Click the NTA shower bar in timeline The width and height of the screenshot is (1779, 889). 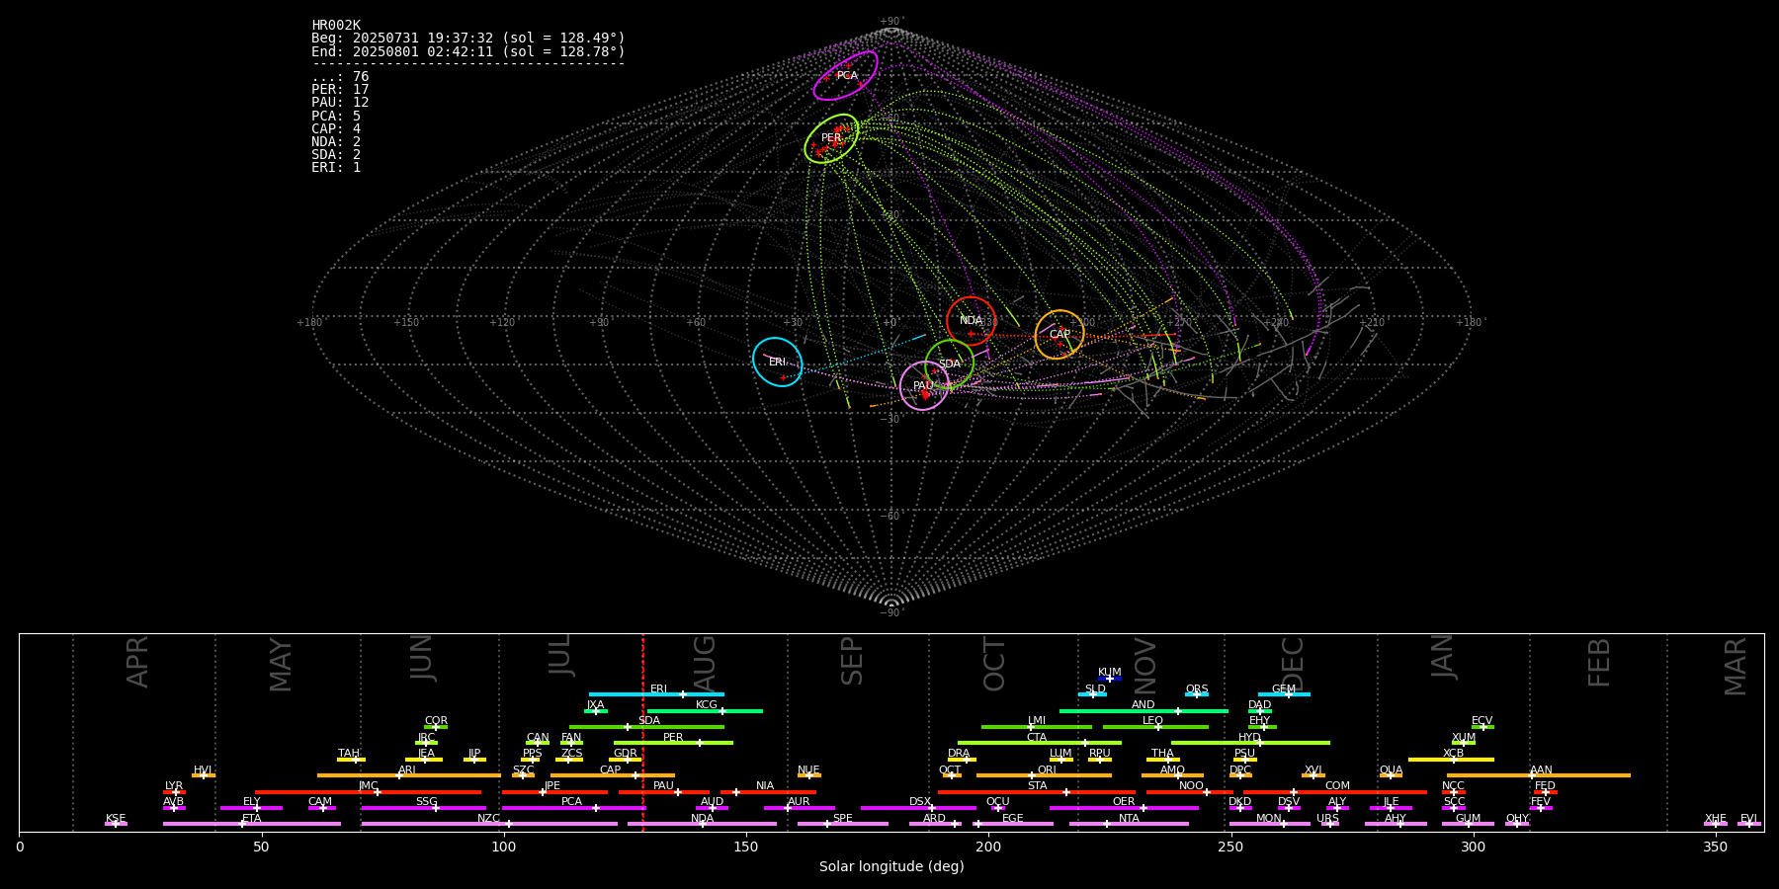[1129, 824]
